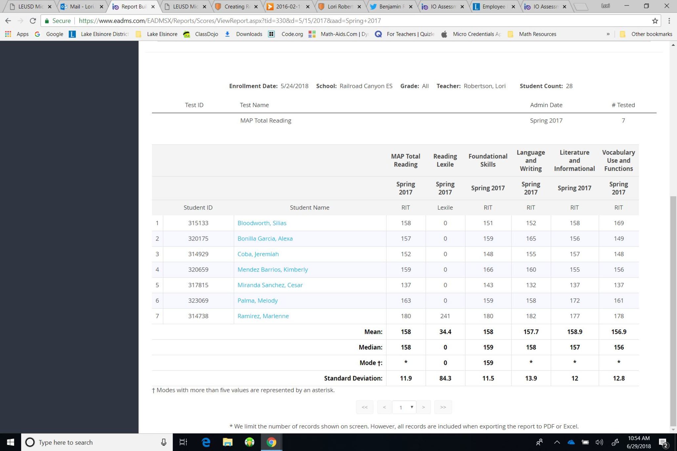
Task: Open the page number dropdown
Action: [404, 407]
